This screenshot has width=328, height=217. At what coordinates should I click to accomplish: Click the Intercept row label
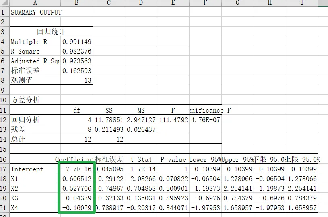point(35,169)
